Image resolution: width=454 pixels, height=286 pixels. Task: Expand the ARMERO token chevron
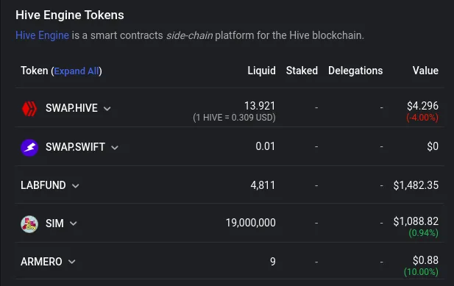pyautogui.click(x=72, y=262)
